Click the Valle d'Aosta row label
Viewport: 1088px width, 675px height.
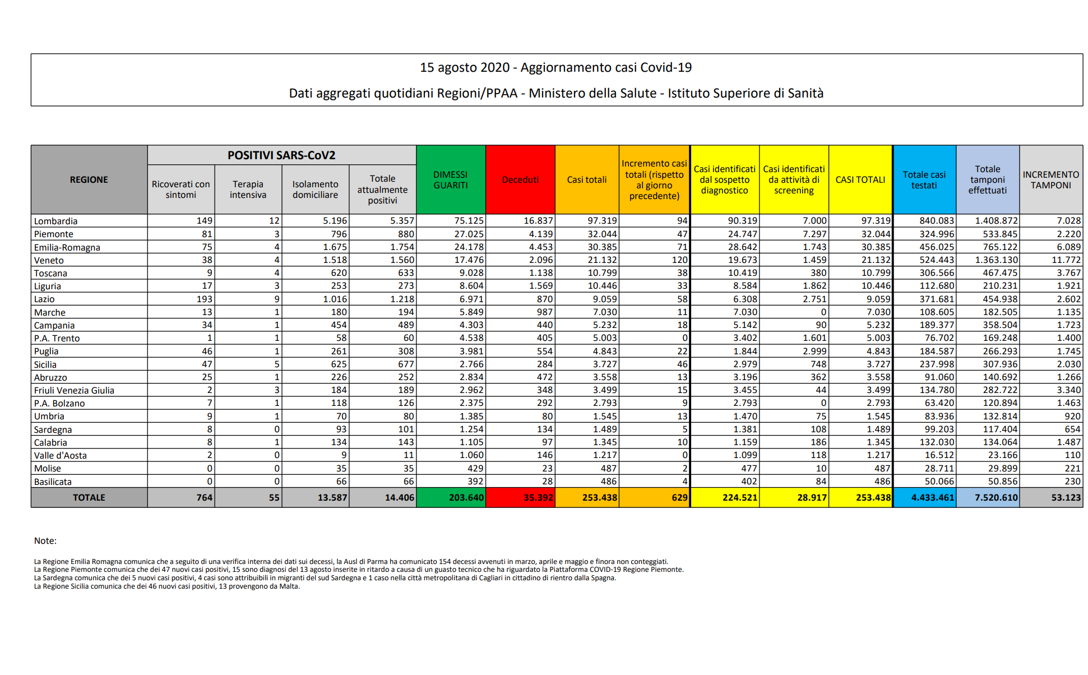pyautogui.click(x=60, y=455)
